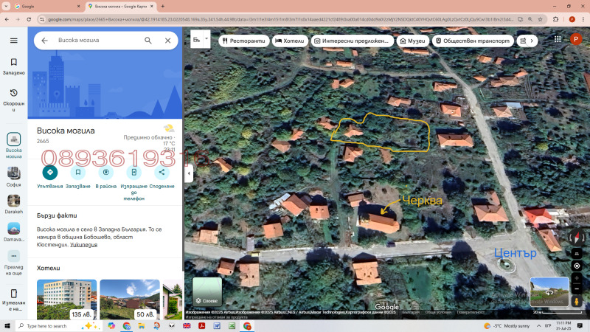Clear the search with the X icon
The width and height of the screenshot is (590, 332).
click(x=167, y=41)
